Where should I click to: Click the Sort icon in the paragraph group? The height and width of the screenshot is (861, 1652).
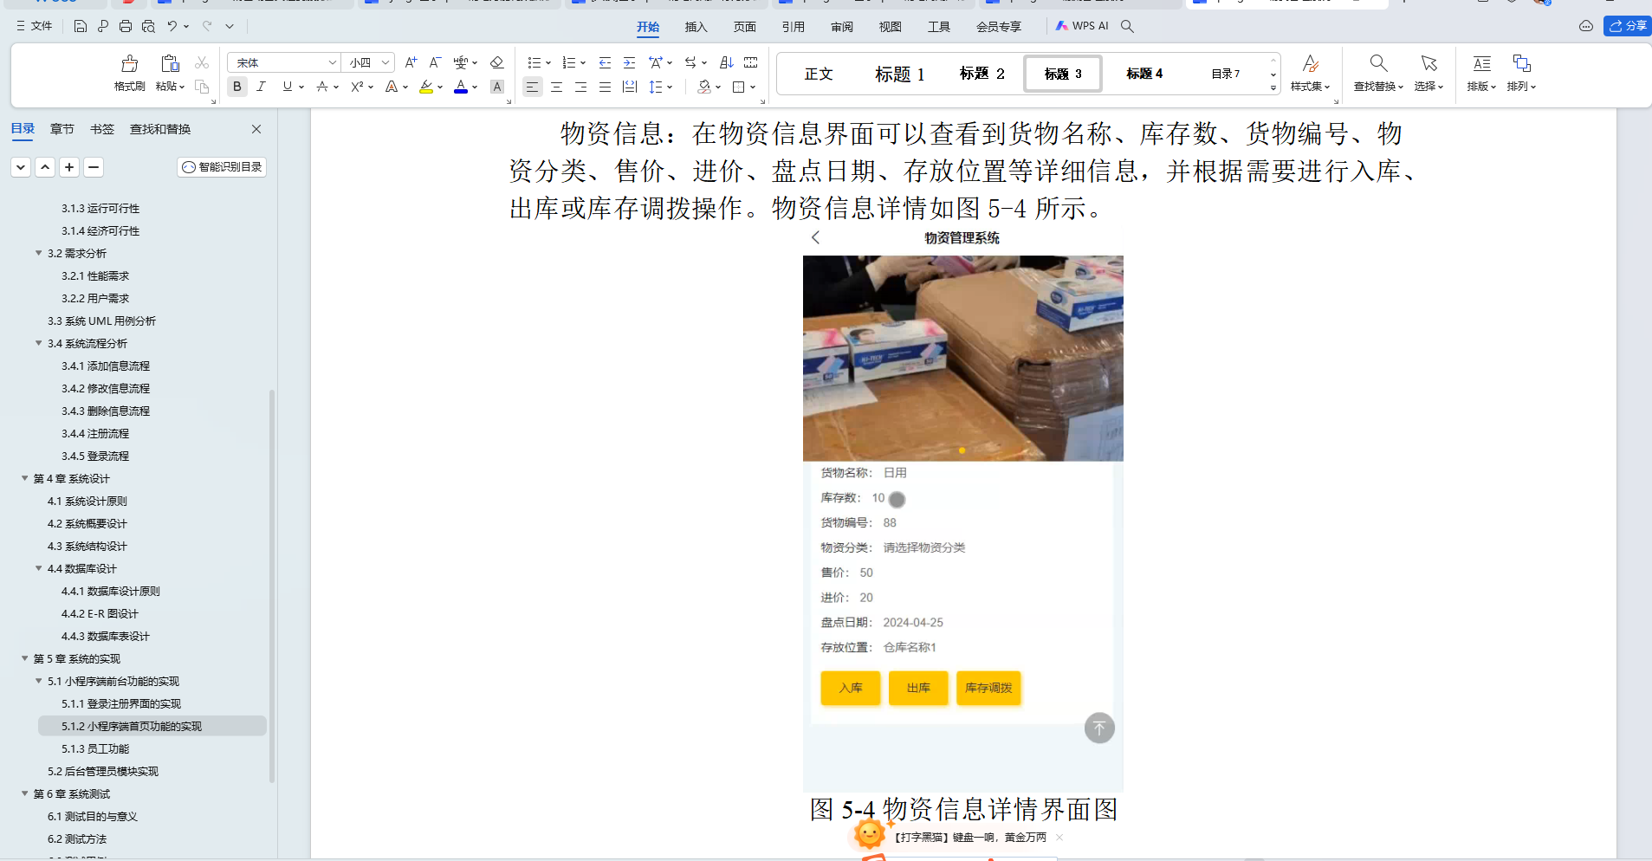727,62
